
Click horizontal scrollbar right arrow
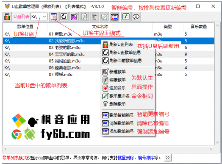point(211,149)
